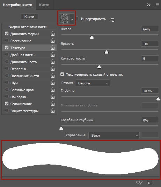Toggle lock icon for Защита текстуры
Image resolution: width=161 pixels, height=187 pixels.
click(x=53, y=111)
